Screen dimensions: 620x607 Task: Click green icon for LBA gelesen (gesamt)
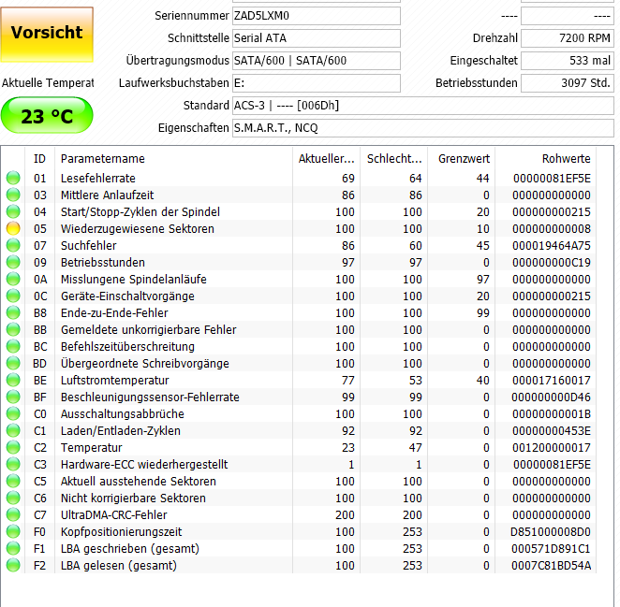(x=13, y=566)
